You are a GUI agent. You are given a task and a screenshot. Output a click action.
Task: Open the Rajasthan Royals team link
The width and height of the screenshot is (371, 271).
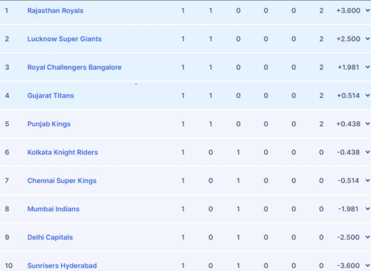[x=55, y=10]
